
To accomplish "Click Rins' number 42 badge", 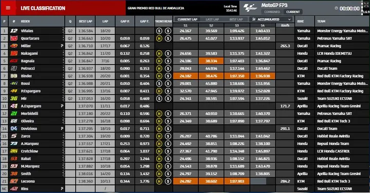I will click(x=14, y=189).
